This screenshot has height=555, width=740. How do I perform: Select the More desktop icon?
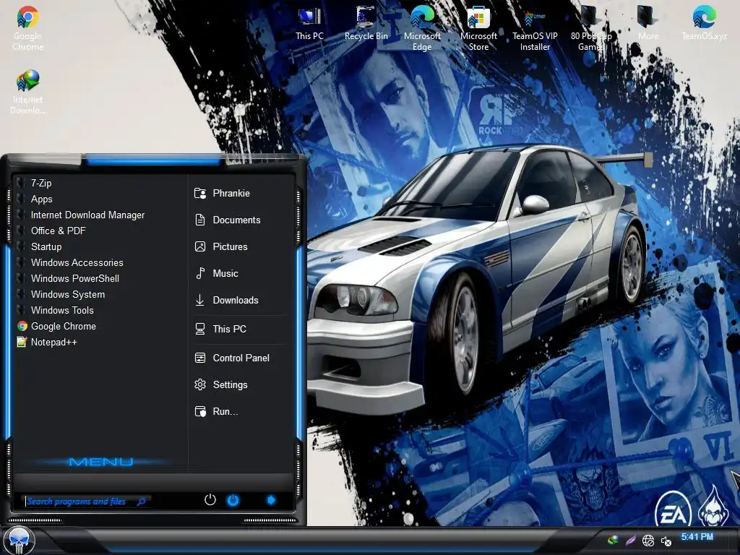pos(647,24)
